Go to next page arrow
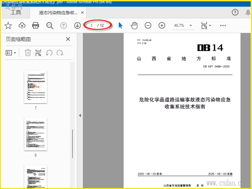Image resolution: width=252 pixels, height=189 pixels. [x=77, y=26]
